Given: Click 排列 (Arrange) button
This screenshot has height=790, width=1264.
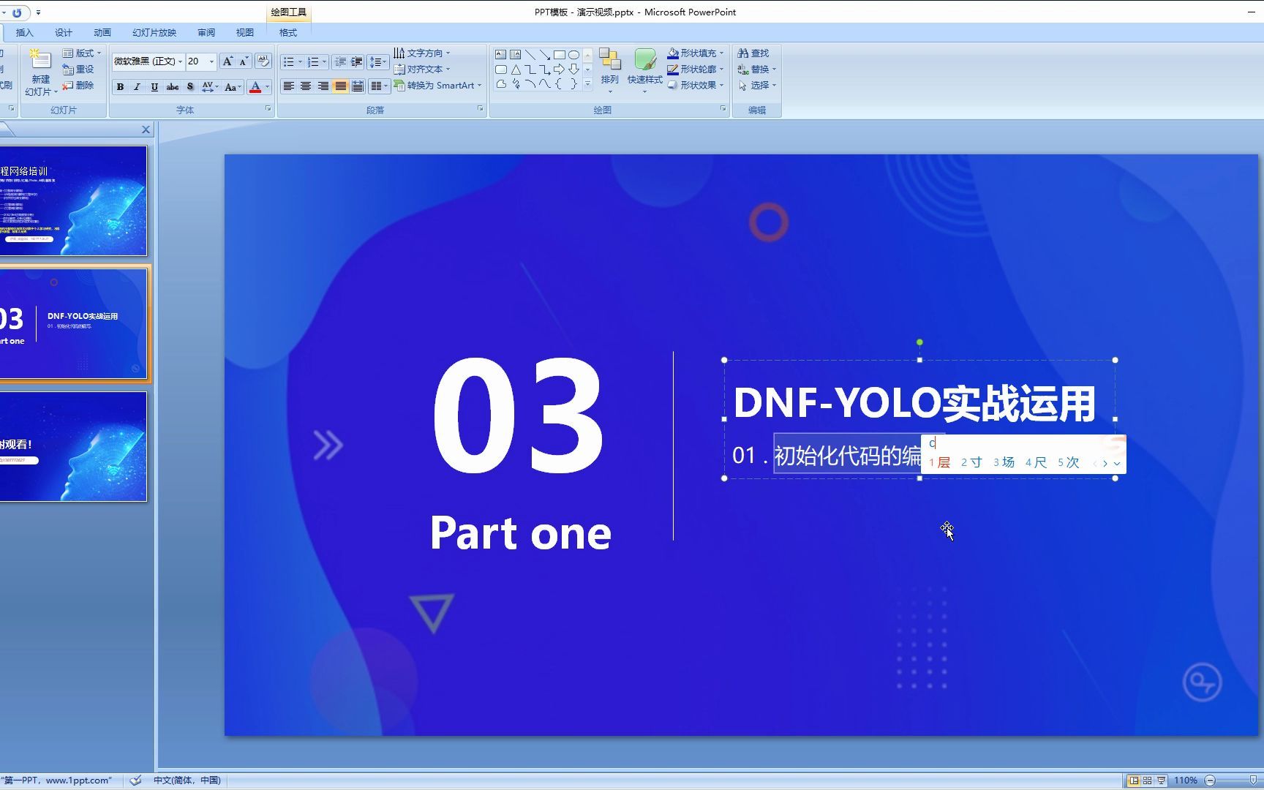Looking at the screenshot, I should [609, 71].
